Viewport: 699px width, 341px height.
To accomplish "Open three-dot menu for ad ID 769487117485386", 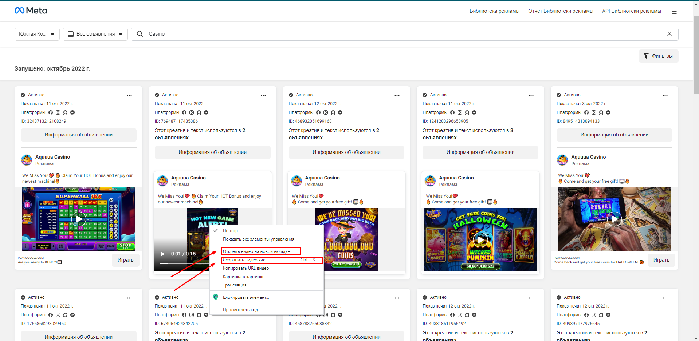I will [263, 95].
